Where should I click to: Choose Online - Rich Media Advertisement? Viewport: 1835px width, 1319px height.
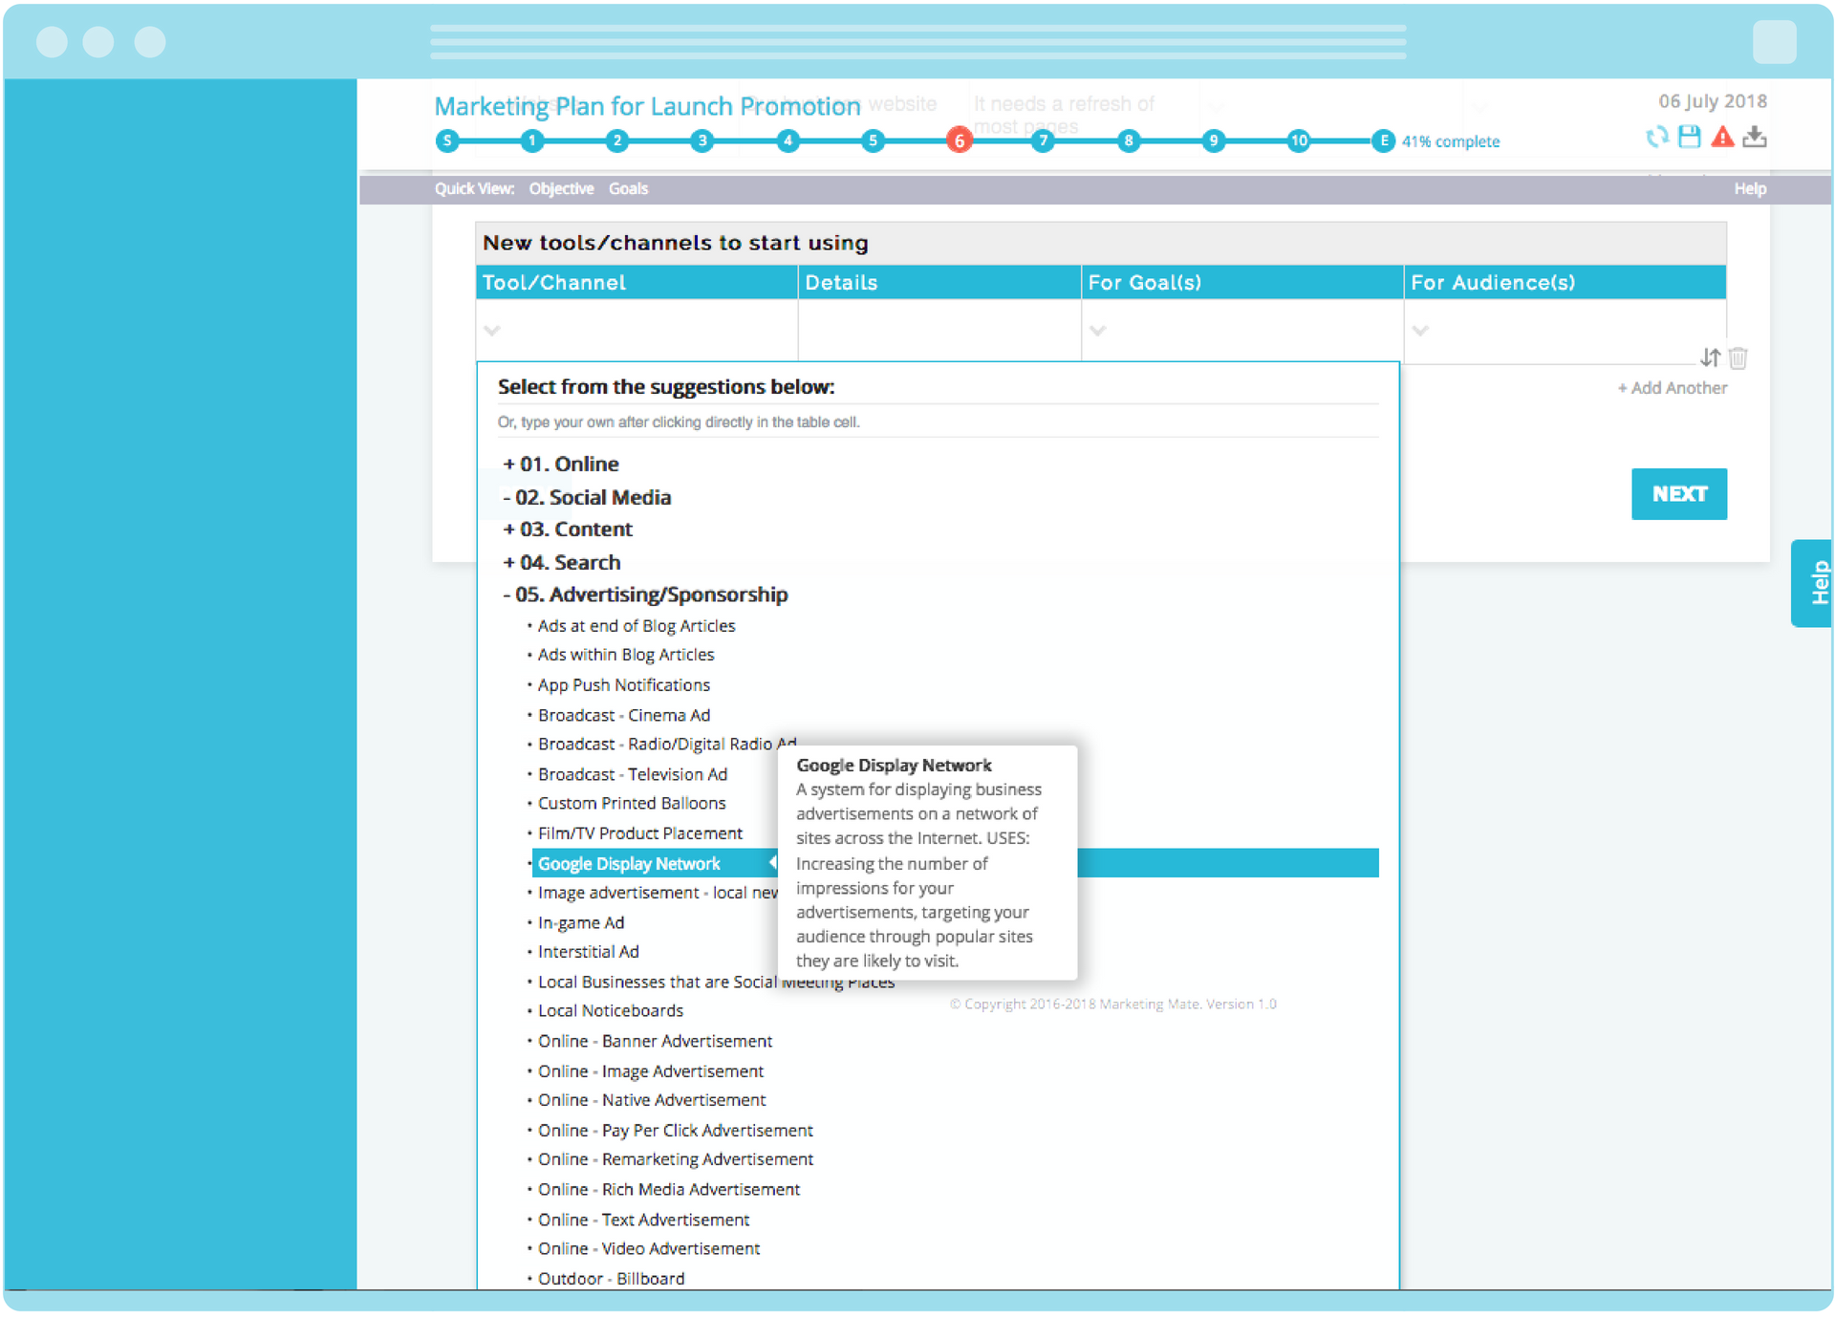tap(669, 1190)
